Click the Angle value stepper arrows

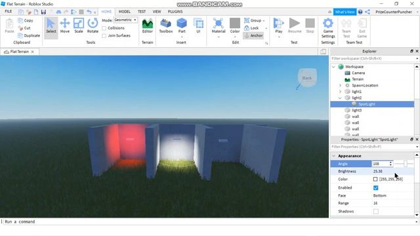(390, 163)
